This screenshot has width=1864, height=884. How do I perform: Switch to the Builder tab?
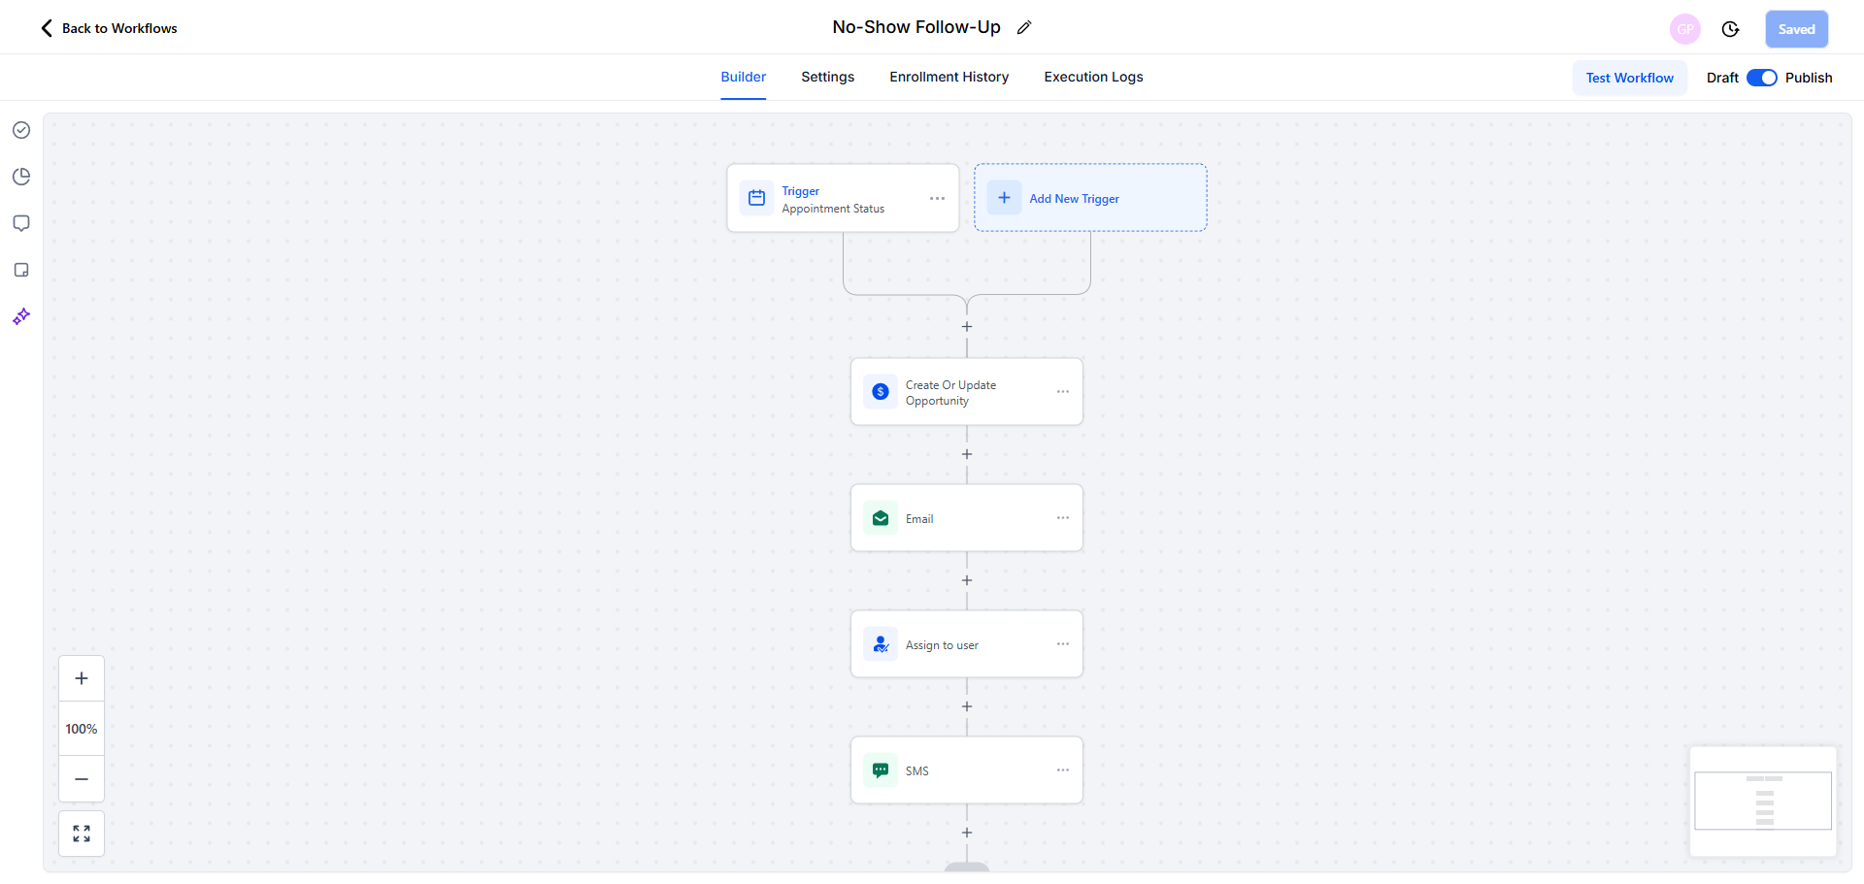[744, 77]
